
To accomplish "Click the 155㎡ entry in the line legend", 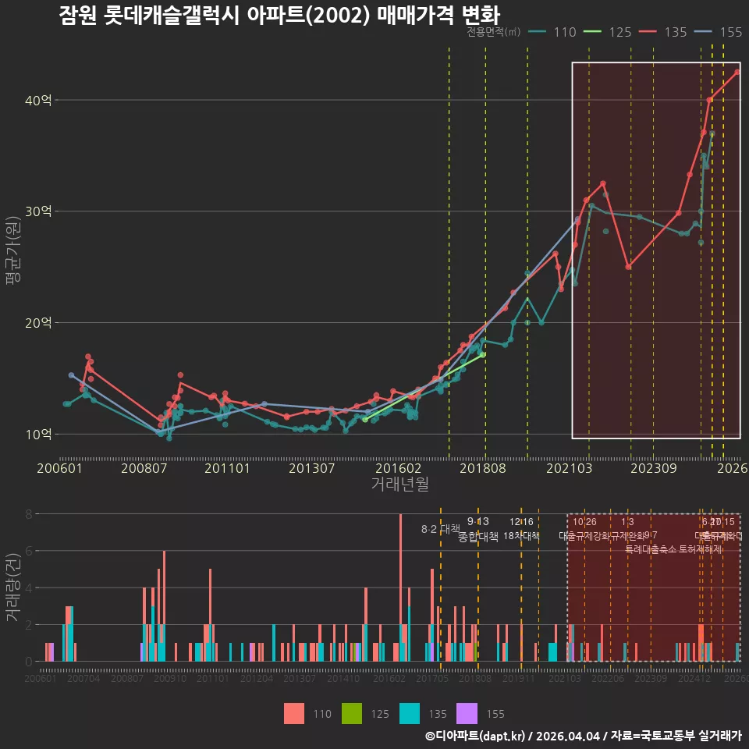I will tap(719, 32).
